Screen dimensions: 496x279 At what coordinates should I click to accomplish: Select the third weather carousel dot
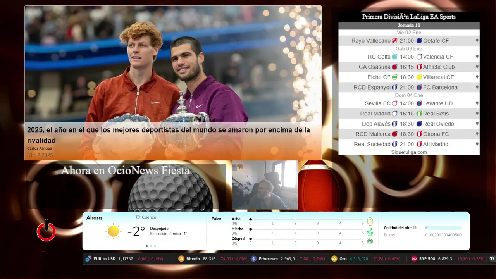[x=155, y=246]
